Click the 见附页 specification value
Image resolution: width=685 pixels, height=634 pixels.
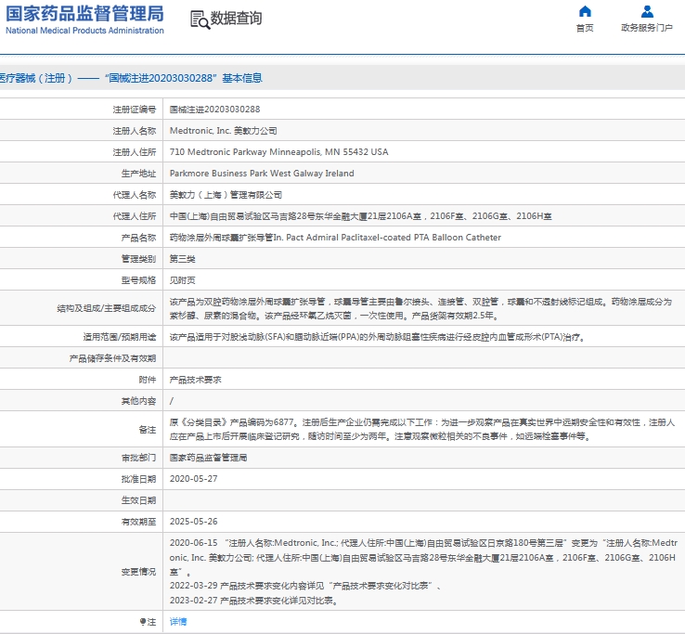coord(182,280)
